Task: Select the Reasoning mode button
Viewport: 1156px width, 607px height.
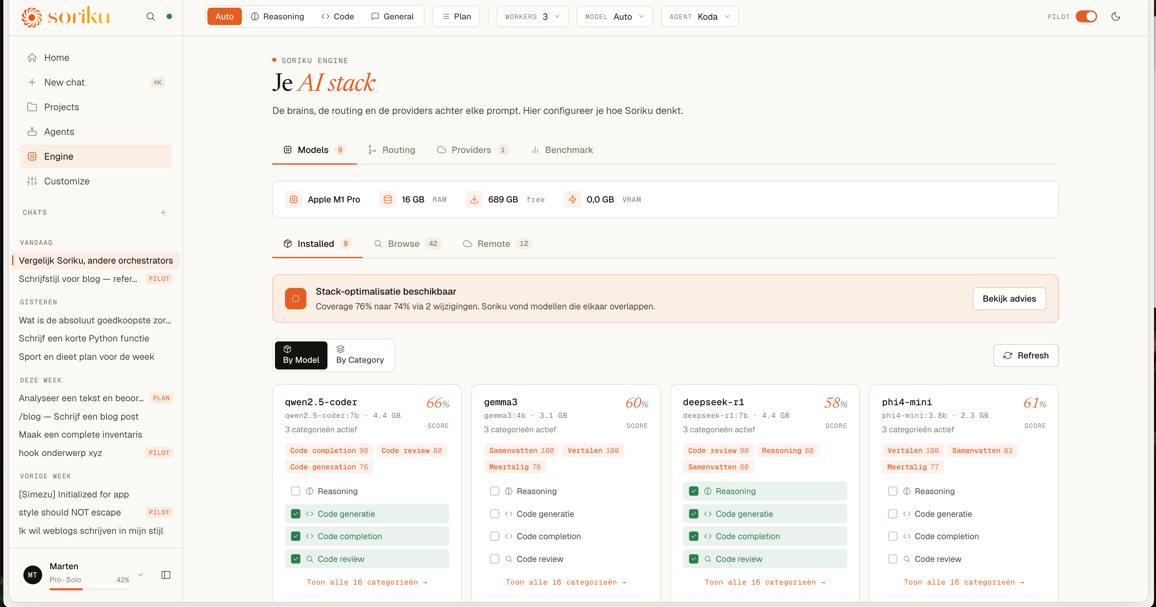Action: (x=277, y=17)
